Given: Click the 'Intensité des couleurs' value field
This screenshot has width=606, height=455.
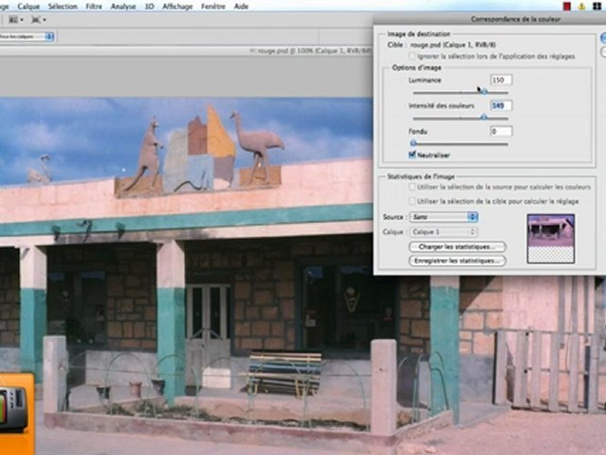Looking at the screenshot, I should [x=501, y=106].
